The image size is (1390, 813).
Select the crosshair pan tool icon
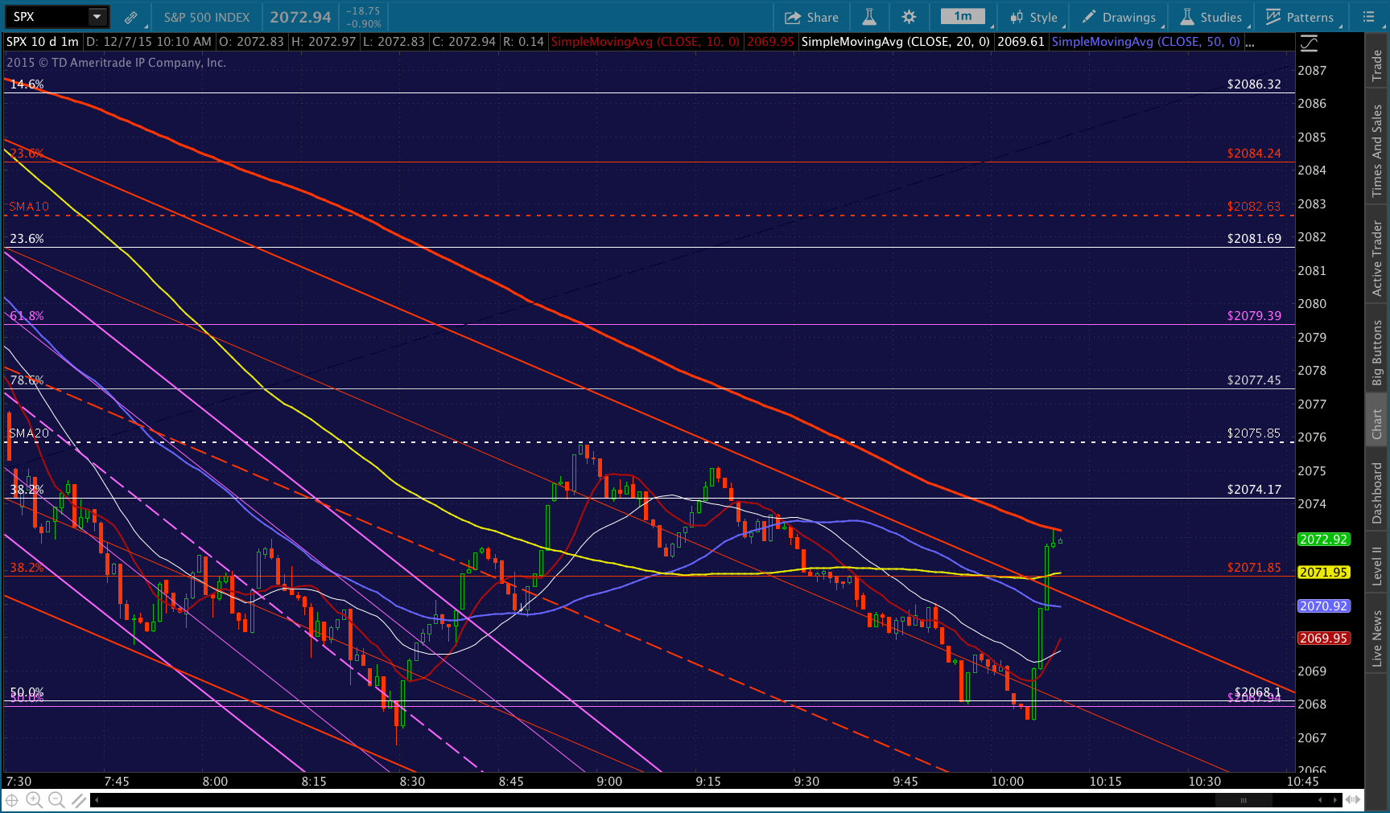pyautogui.click(x=12, y=799)
